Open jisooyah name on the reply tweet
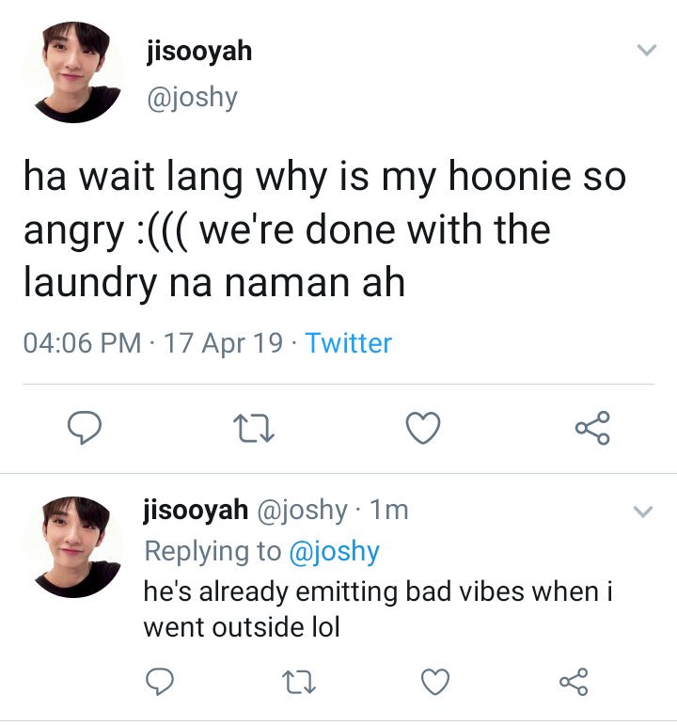Viewport: 677px width, 725px height. [196, 511]
